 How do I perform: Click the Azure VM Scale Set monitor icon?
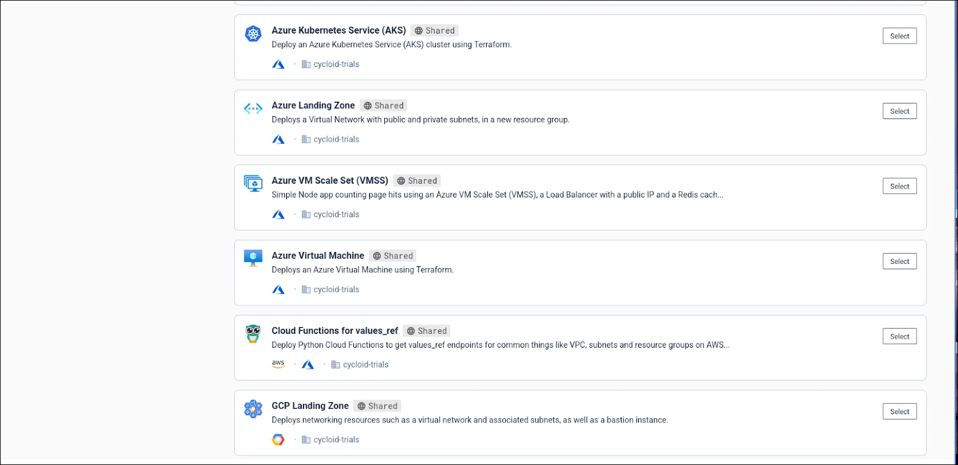pyautogui.click(x=253, y=183)
